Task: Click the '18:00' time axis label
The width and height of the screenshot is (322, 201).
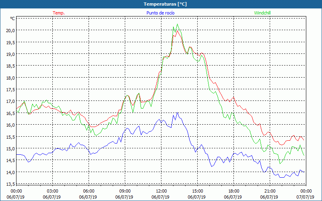Action: click(234, 191)
